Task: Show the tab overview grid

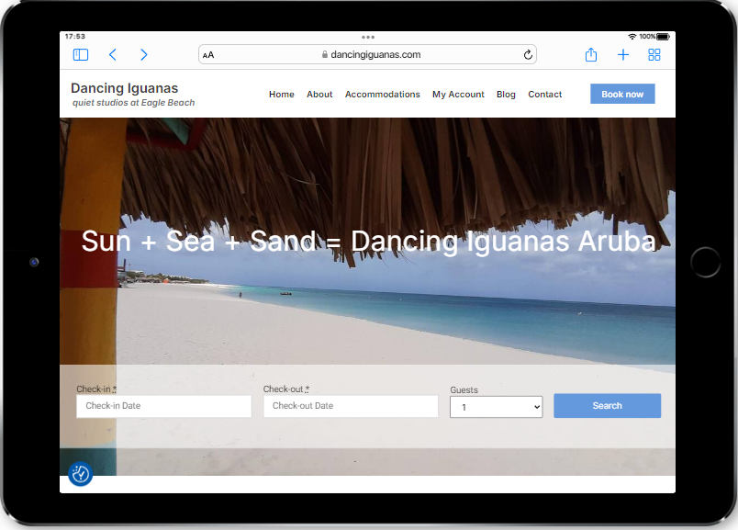Action: 654,54
